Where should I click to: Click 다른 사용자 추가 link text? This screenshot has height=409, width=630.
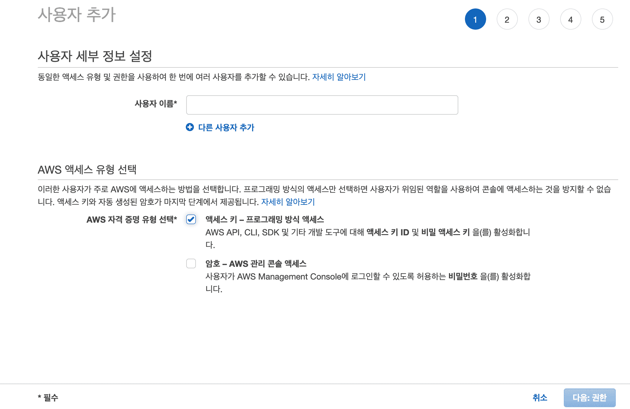[226, 127]
